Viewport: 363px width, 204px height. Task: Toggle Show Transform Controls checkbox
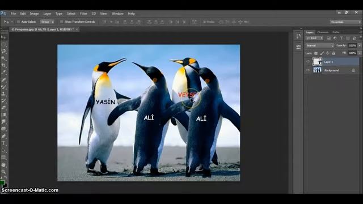pyautogui.click(x=62, y=22)
